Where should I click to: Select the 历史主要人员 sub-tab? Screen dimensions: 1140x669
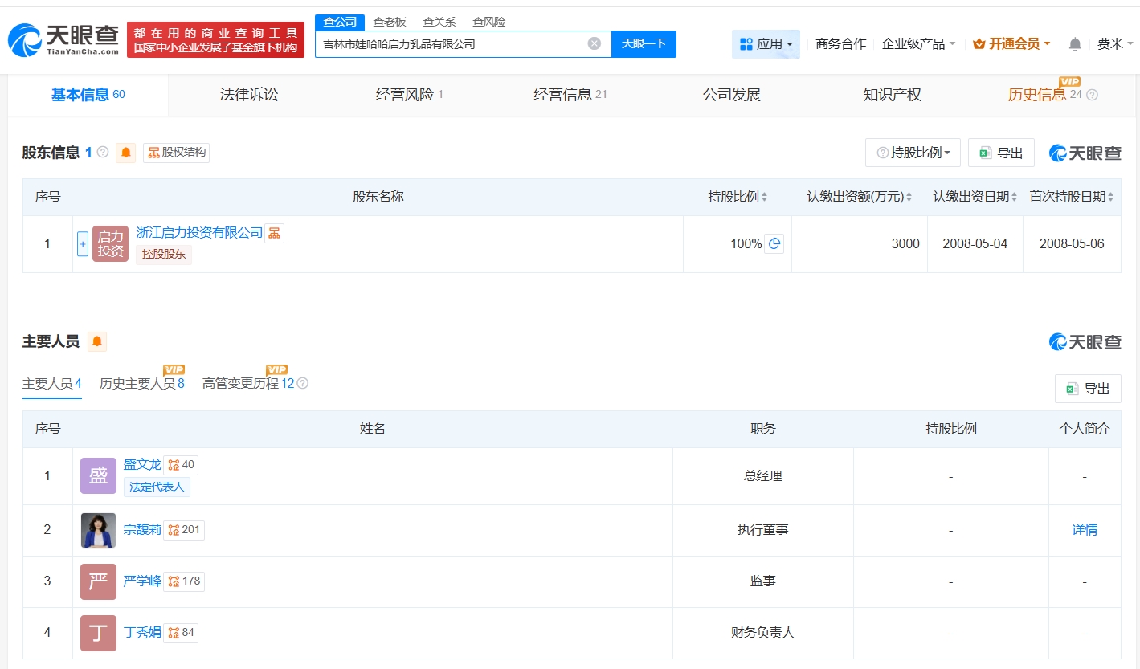click(141, 384)
